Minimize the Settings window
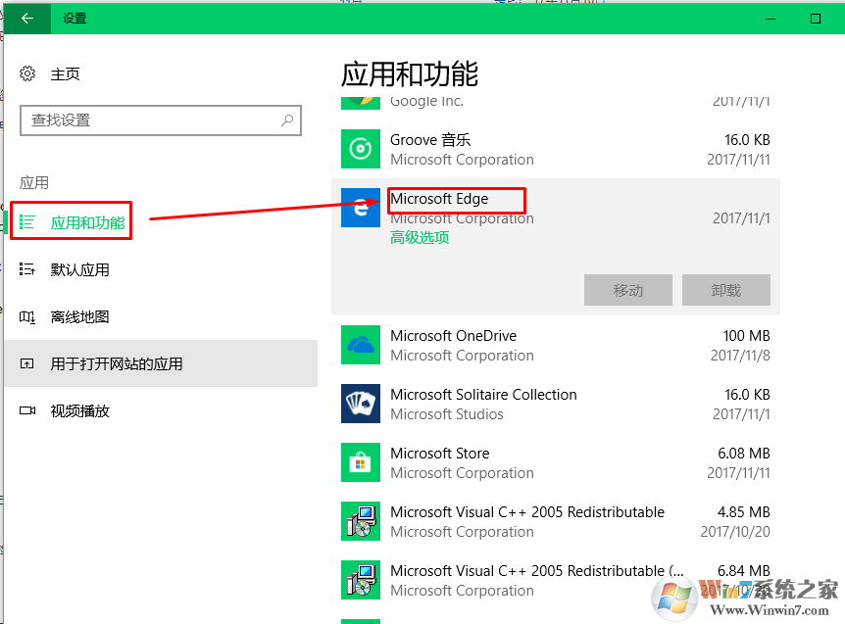Viewport: 845px width, 624px height. 770,19
